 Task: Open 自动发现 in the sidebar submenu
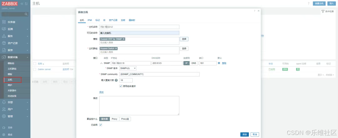[12, 96]
